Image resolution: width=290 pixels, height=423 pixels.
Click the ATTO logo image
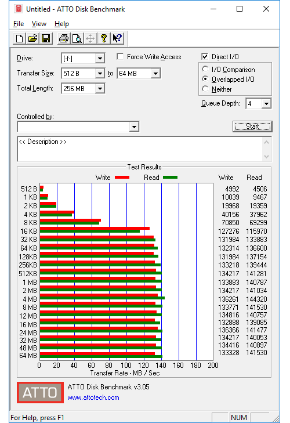coord(40,392)
